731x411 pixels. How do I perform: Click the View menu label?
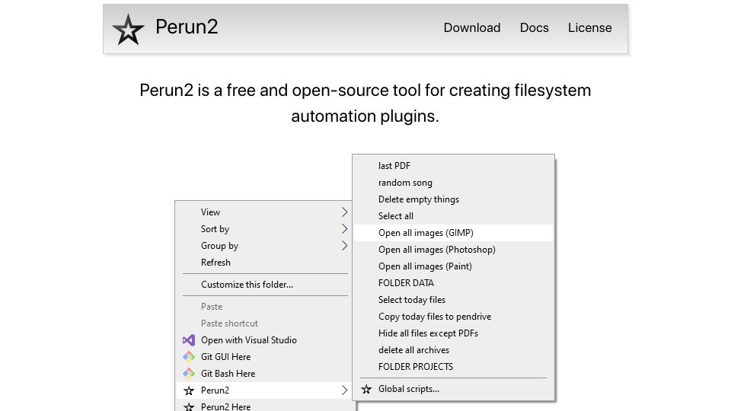tap(210, 212)
